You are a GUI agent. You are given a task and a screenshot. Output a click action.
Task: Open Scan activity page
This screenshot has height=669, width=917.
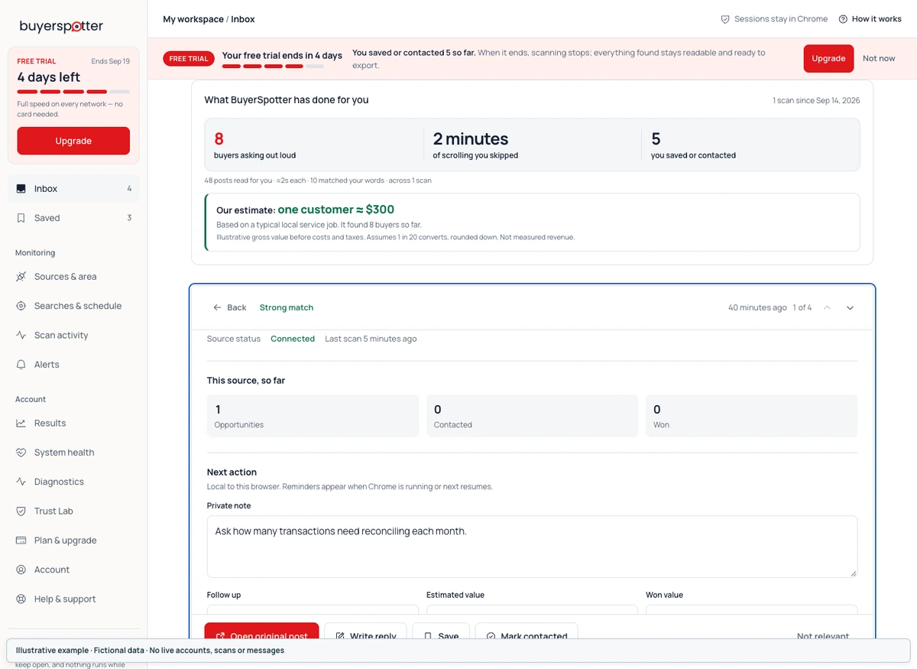pos(73,335)
